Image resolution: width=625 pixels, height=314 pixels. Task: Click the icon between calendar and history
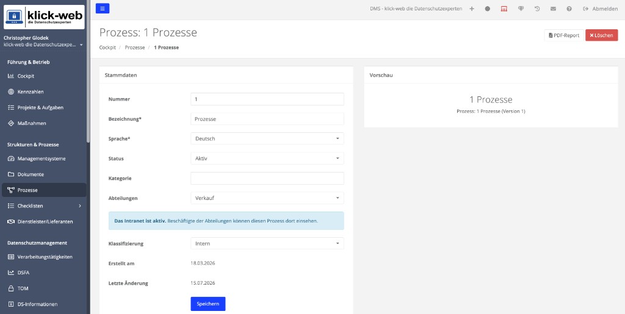click(521, 9)
